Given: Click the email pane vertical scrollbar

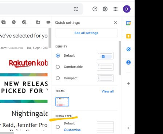Looking at the screenshot, I should [x=50, y=38].
